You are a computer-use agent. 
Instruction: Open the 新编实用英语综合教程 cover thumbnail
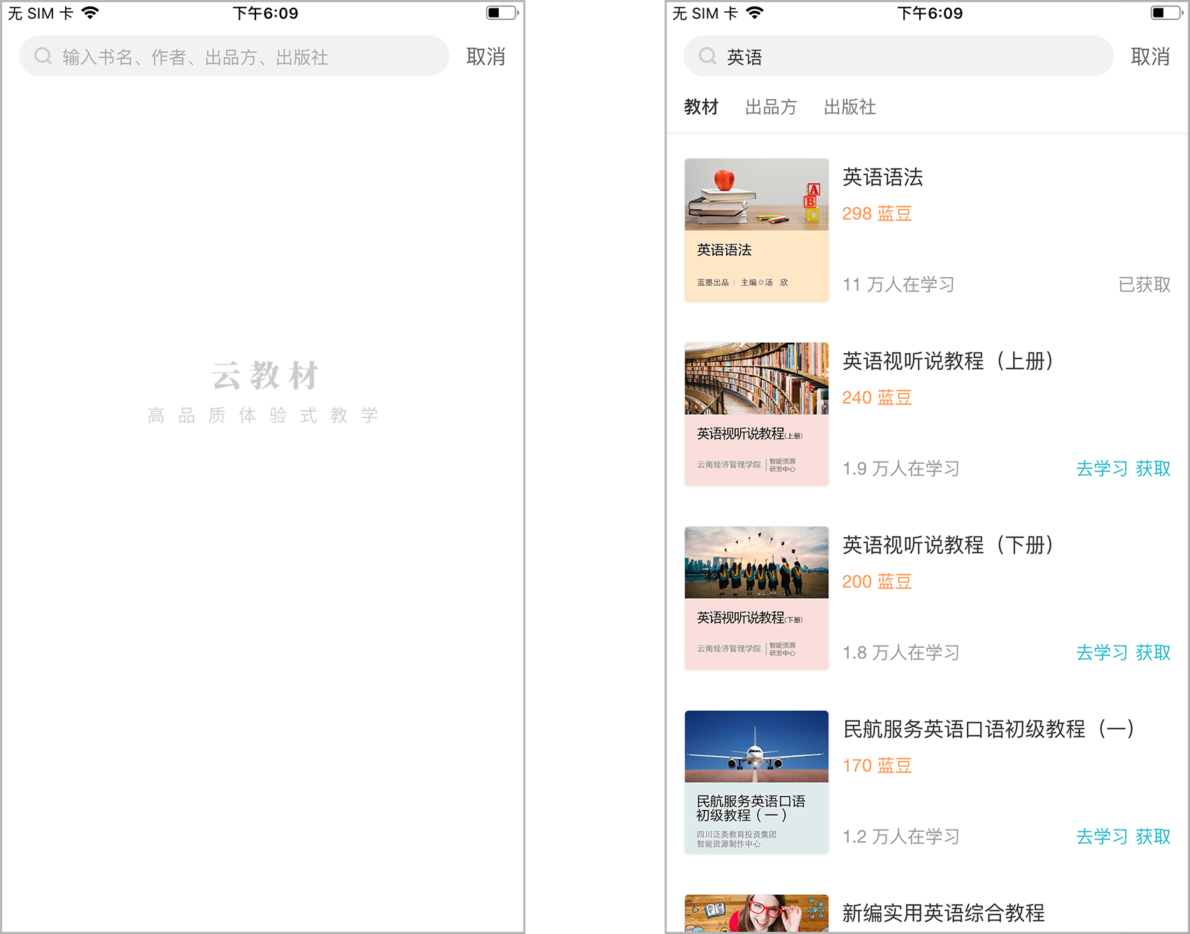[x=756, y=912]
